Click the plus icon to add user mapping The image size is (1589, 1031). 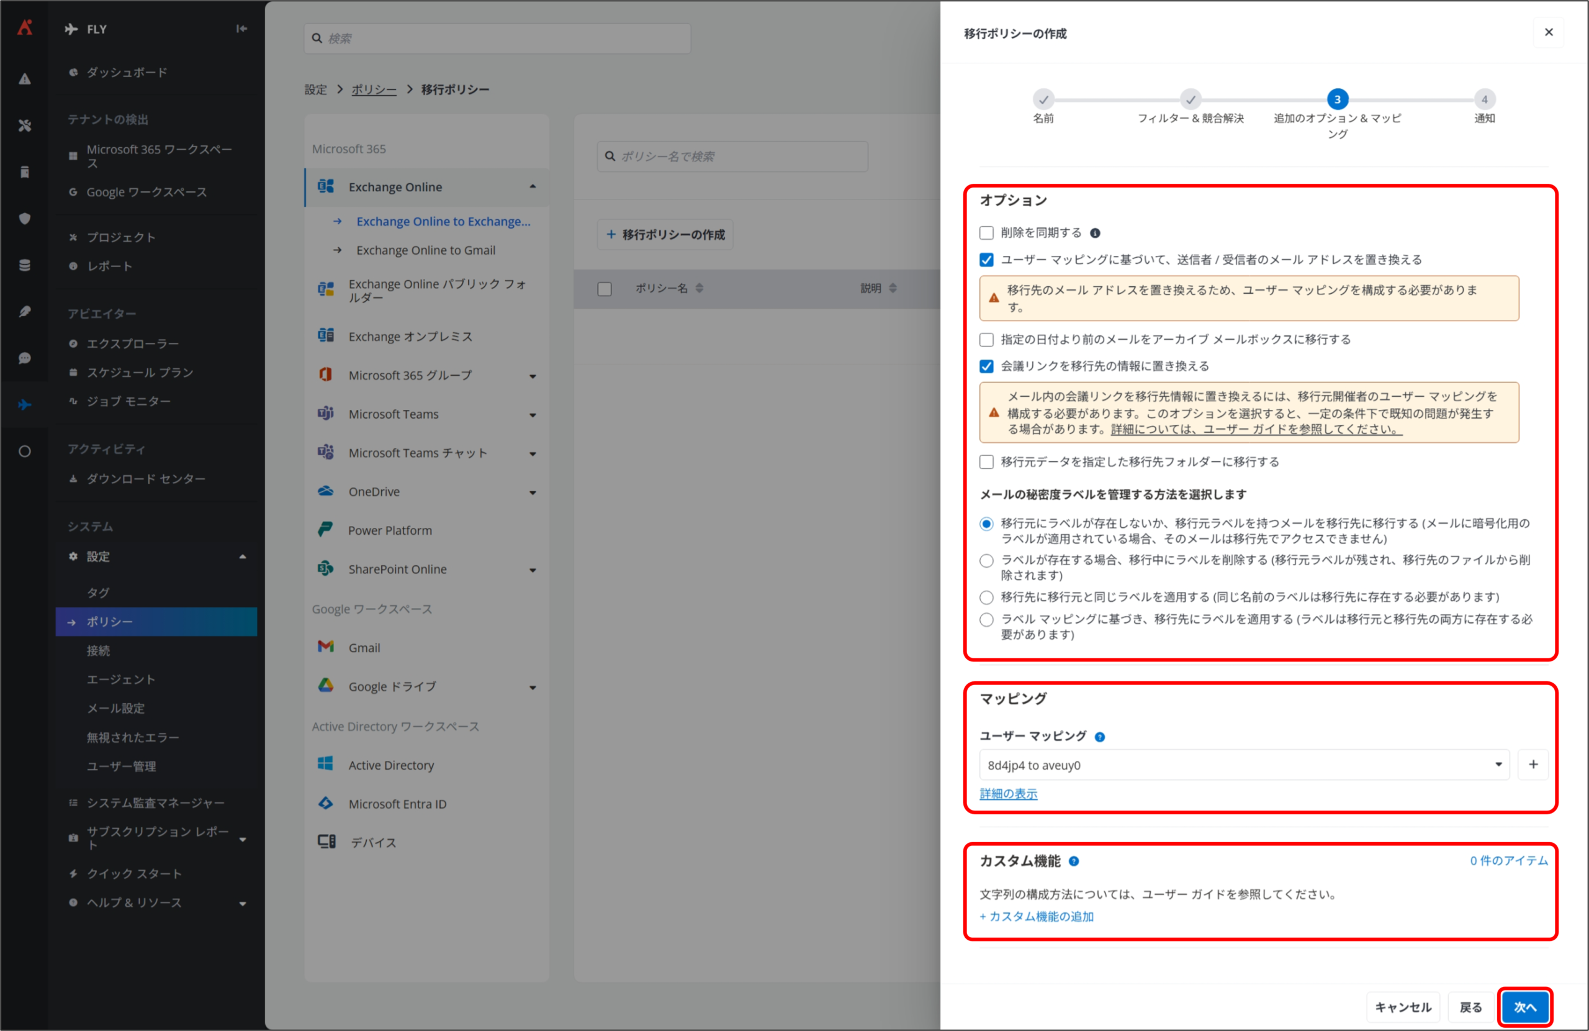click(x=1533, y=765)
